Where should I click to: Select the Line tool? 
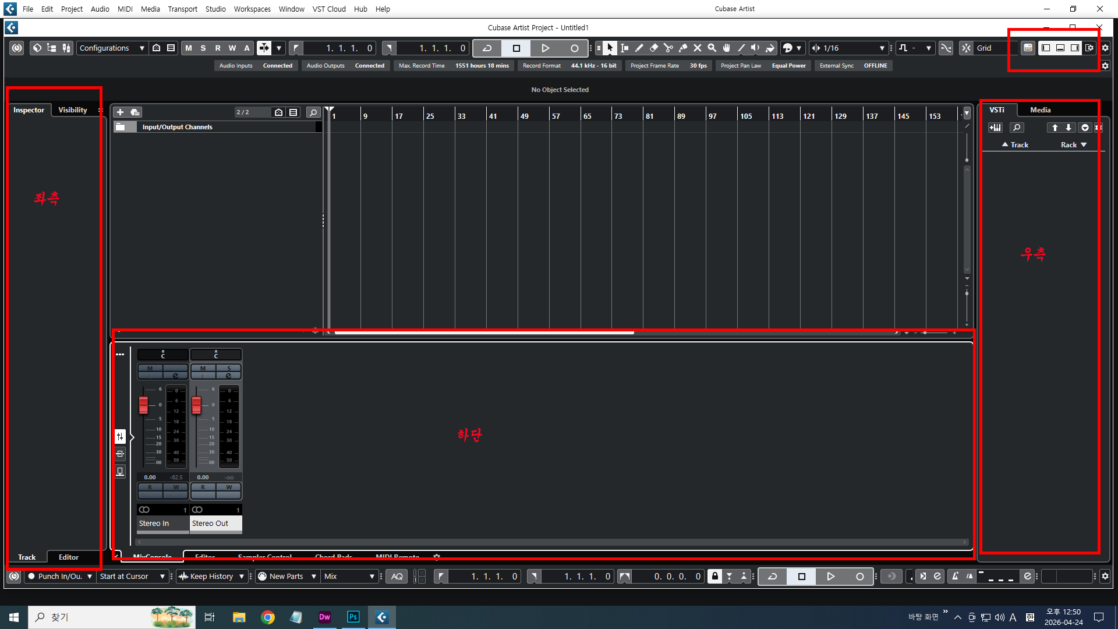(x=741, y=48)
